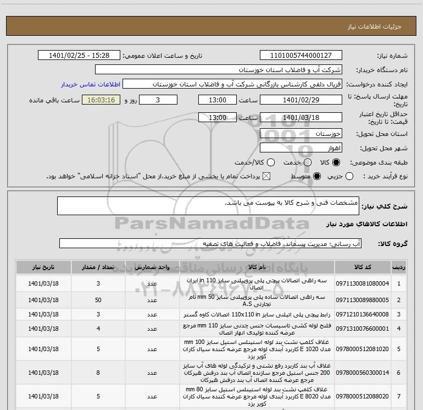Click the quantity 50 in row 2

pos(98,300)
